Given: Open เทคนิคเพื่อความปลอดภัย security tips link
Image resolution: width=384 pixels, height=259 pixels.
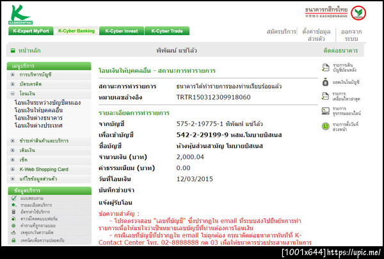Looking at the screenshot, I should (x=42, y=240).
